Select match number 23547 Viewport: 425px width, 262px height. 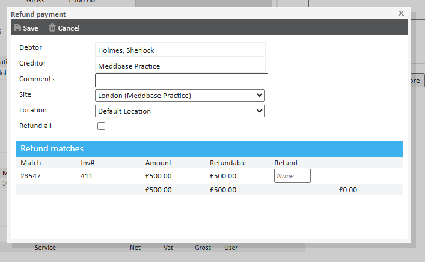[31, 176]
